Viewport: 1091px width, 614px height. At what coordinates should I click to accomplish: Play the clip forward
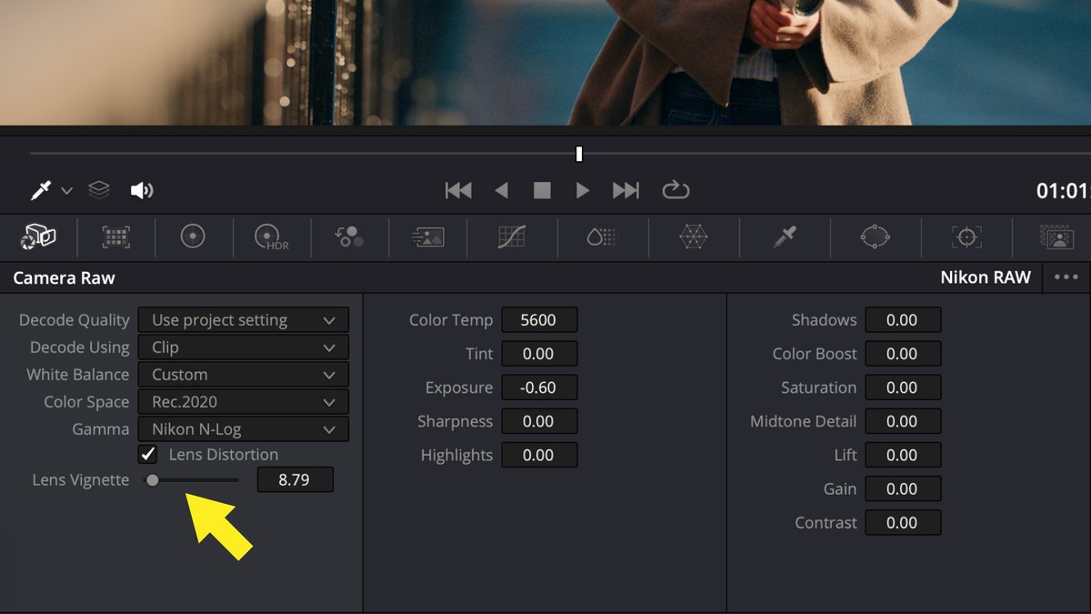(583, 190)
